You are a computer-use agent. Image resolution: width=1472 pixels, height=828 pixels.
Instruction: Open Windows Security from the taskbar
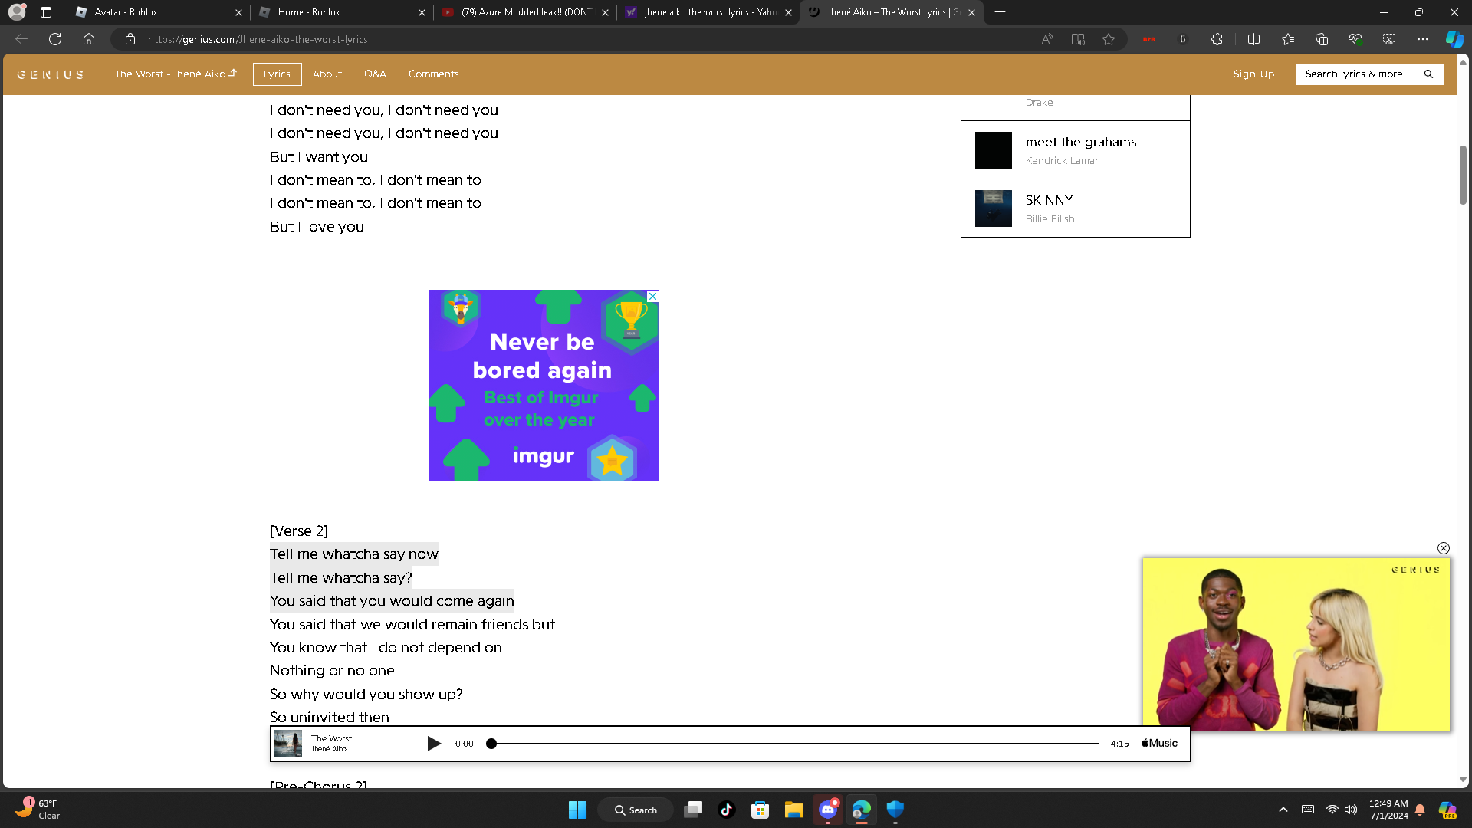point(895,810)
